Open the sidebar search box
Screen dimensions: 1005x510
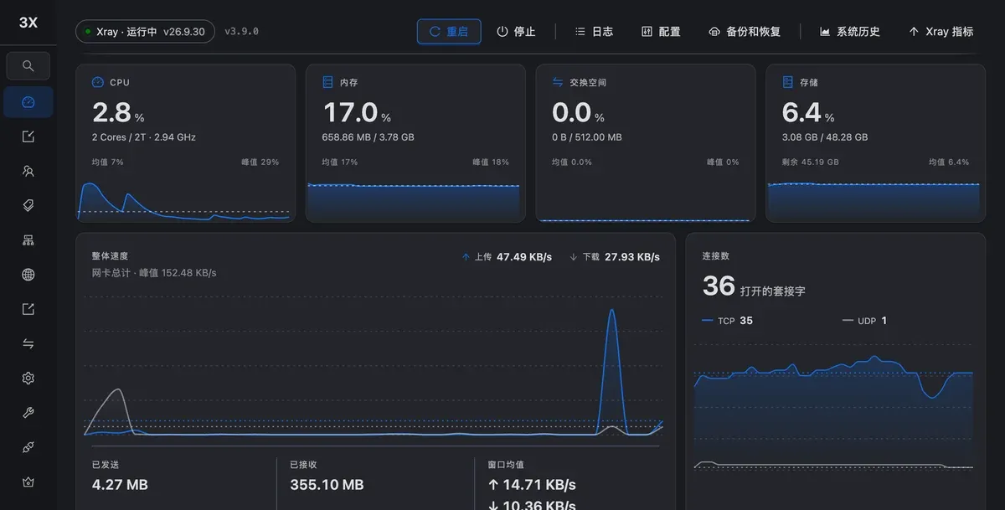[28, 66]
